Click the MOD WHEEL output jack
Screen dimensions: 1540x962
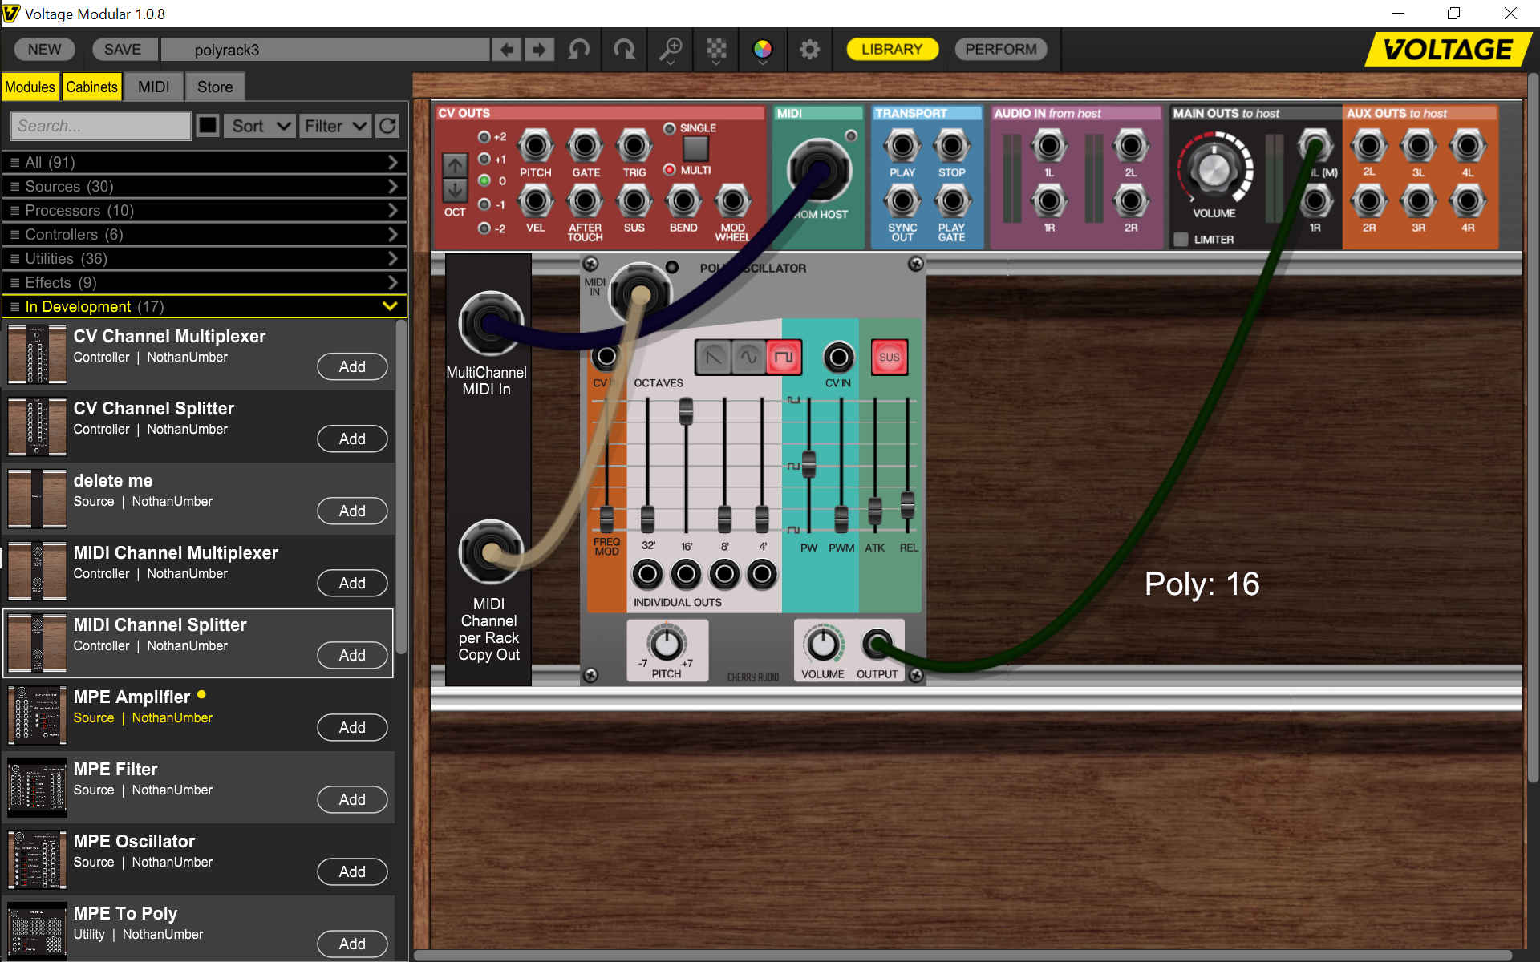point(732,201)
